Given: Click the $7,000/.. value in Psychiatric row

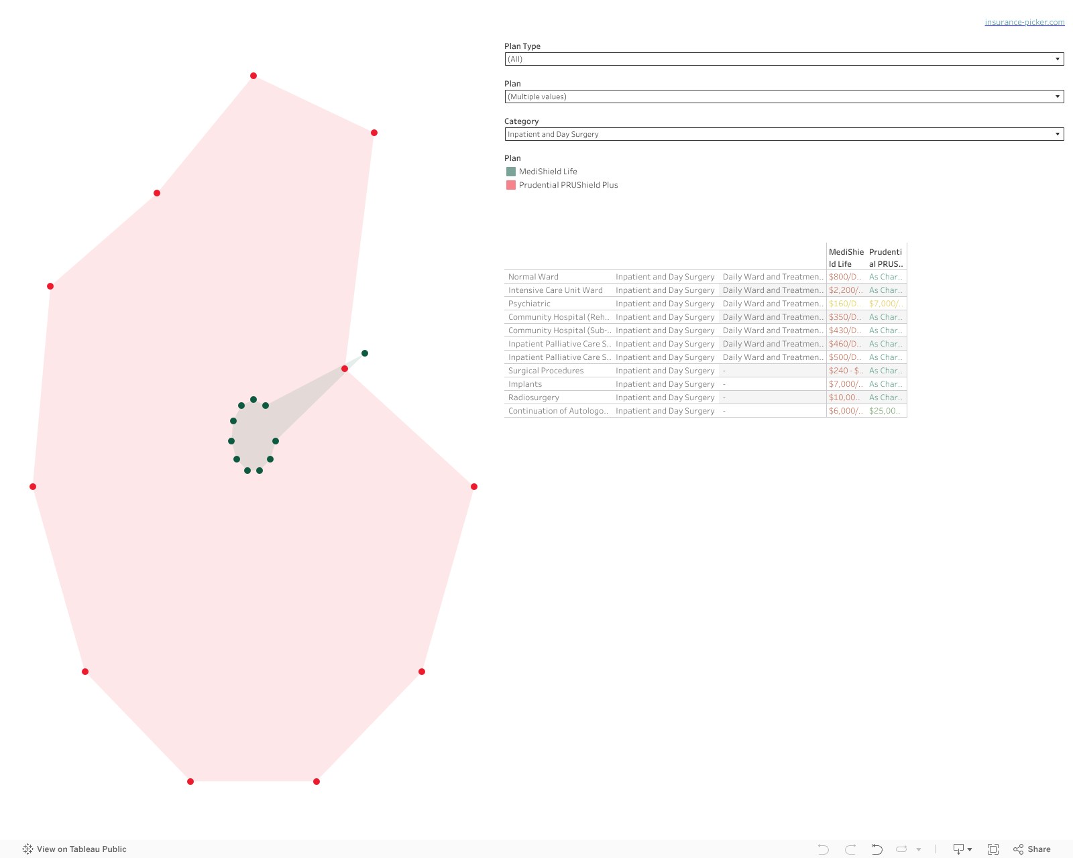Looking at the screenshot, I should tap(886, 304).
